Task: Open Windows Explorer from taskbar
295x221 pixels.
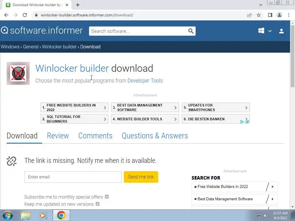Action: click(x=26, y=215)
